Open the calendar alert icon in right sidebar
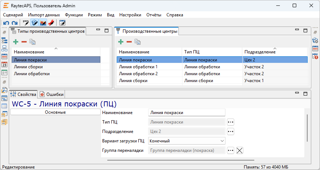Viewport: 320px width, 170px height. [315, 56]
